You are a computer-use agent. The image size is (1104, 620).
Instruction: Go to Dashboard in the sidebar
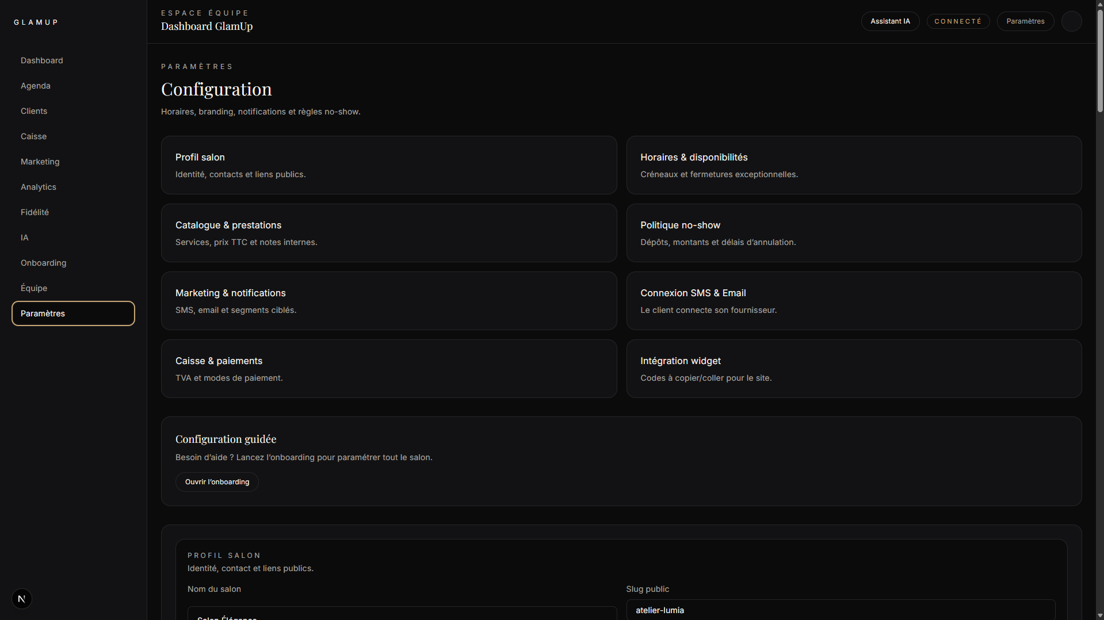[42, 60]
